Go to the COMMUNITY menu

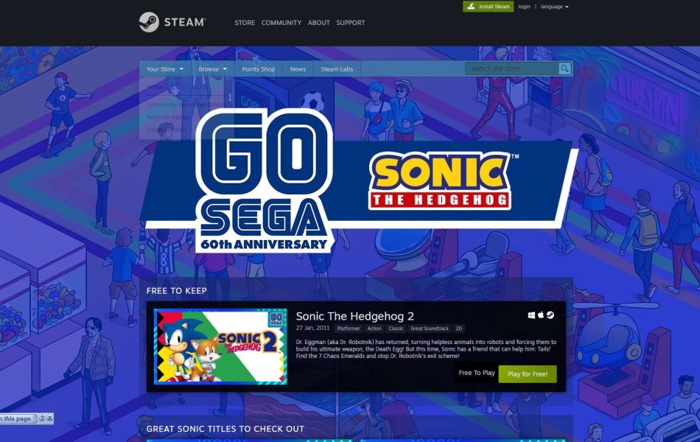point(281,22)
